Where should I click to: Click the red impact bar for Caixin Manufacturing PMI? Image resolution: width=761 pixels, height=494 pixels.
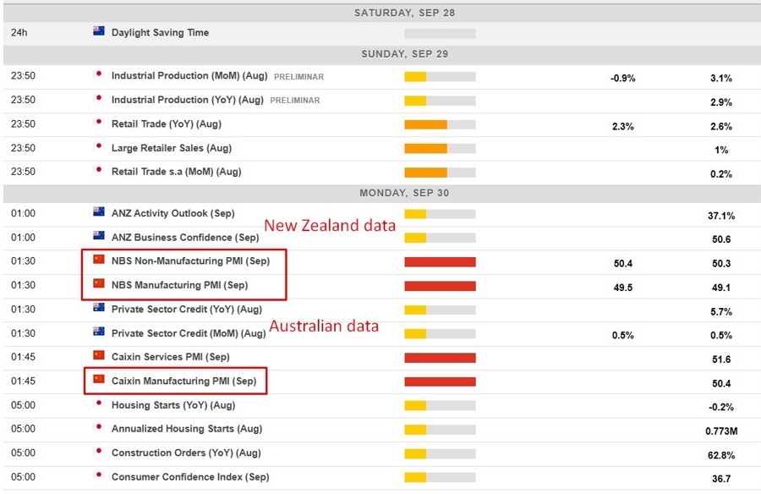(441, 381)
